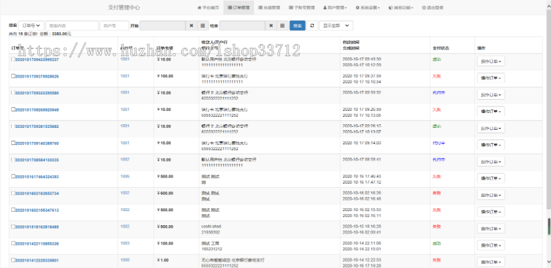
Task: Clear the start date with its X icon
Action: click(x=191, y=26)
